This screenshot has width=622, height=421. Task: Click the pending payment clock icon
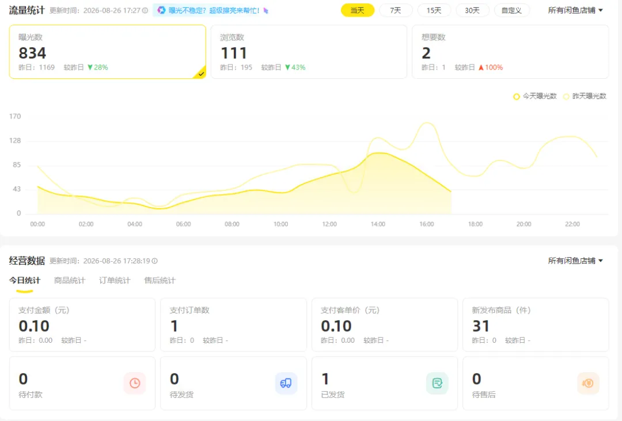tap(135, 383)
